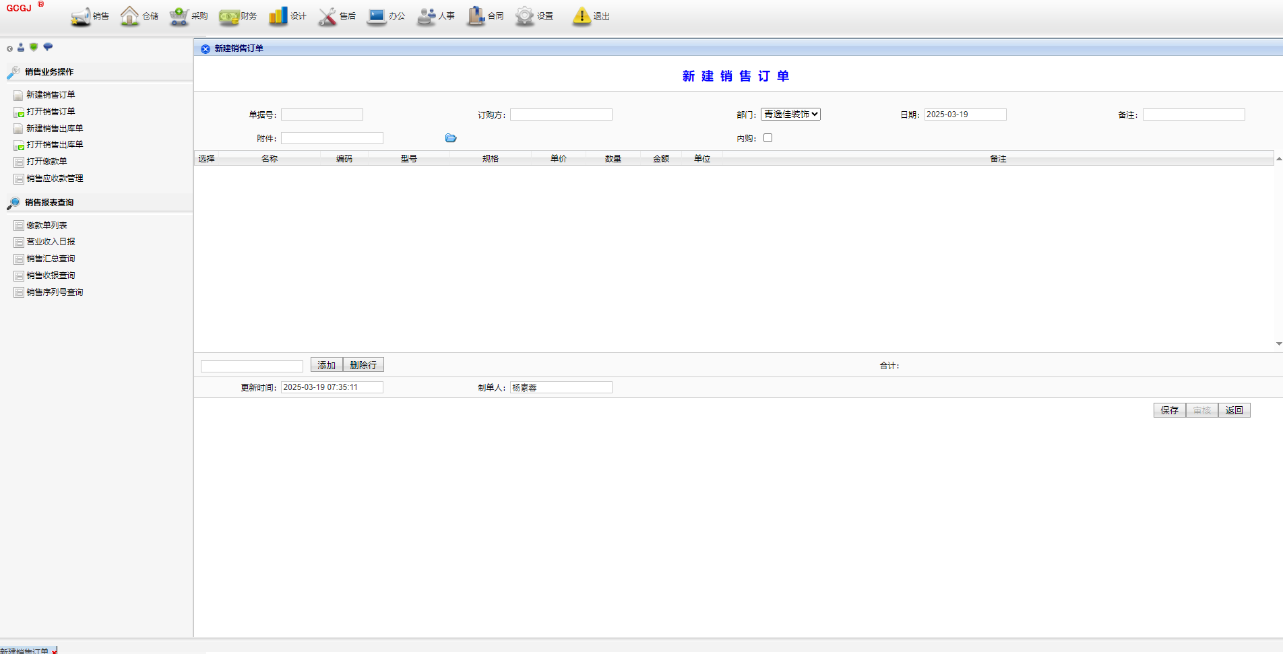Collapse the 销售报表查询 section
The height and width of the screenshot is (654, 1283).
point(49,203)
